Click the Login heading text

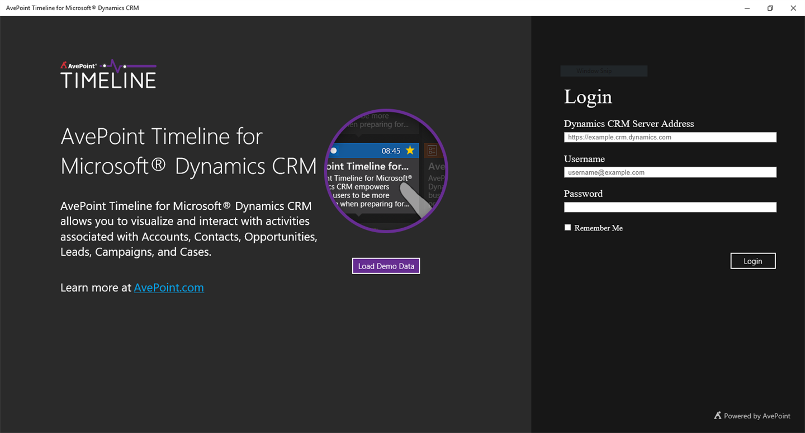tap(588, 97)
